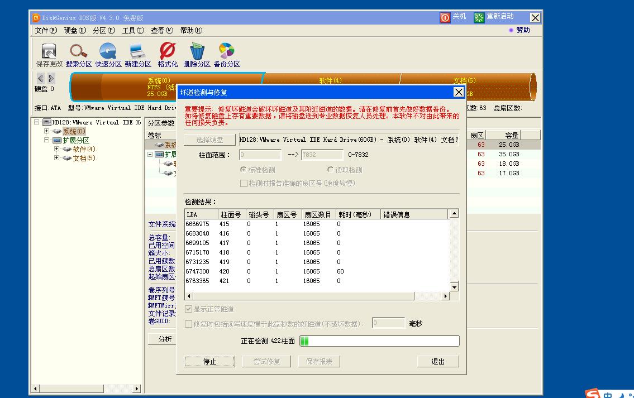Click results horizontal scrollbar left arrow
The height and width of the screenshot is (398, 634).
click(x=189, y=296)
